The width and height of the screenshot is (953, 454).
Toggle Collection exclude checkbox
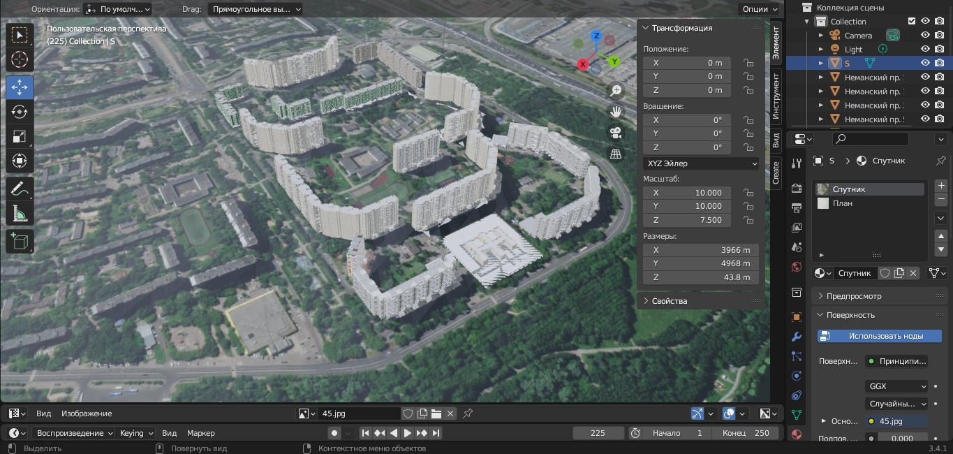point(911,21)
